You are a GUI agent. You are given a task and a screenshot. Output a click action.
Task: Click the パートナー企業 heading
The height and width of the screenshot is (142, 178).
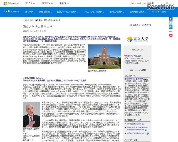pyautogui.click(x=131, y=140)
